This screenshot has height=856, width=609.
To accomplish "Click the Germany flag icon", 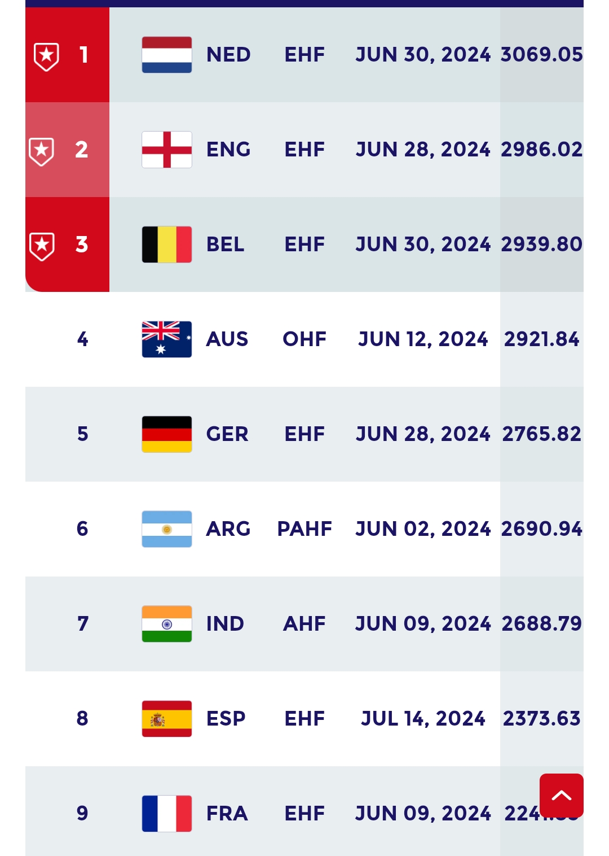I will coord(166,434).
